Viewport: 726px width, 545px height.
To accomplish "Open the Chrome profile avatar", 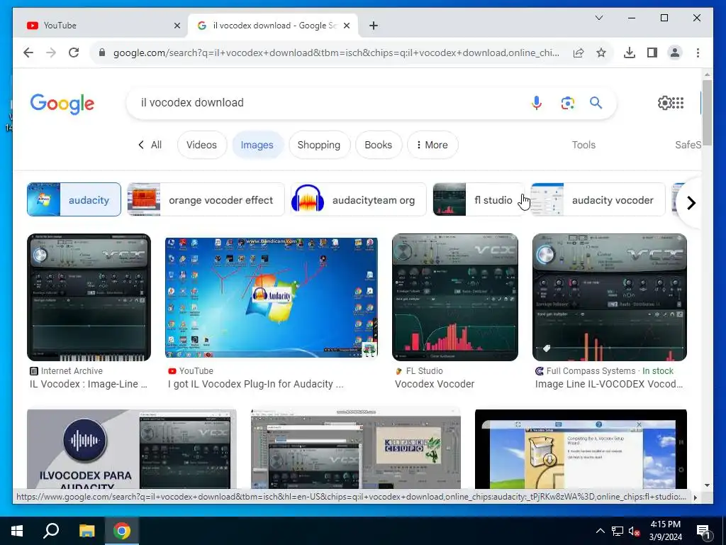I will tap(675, 53).
